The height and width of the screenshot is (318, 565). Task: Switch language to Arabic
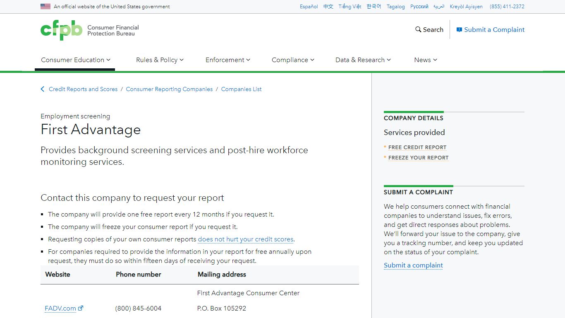point(439,7)
